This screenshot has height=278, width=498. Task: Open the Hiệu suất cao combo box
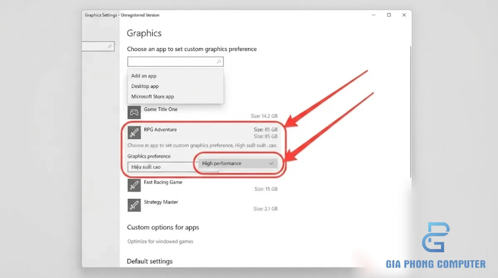click(162, 167)
